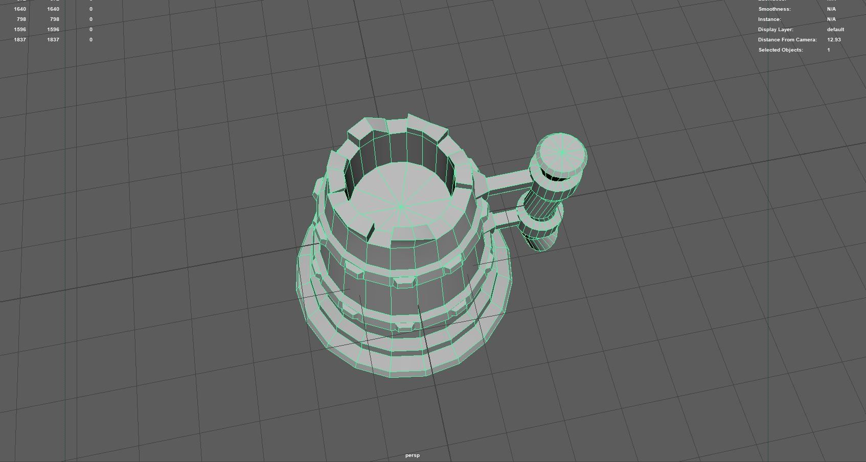The image size is (866, 462).
Task: Click the Selected Objects count value 1
Action: (x=829, y=50)
